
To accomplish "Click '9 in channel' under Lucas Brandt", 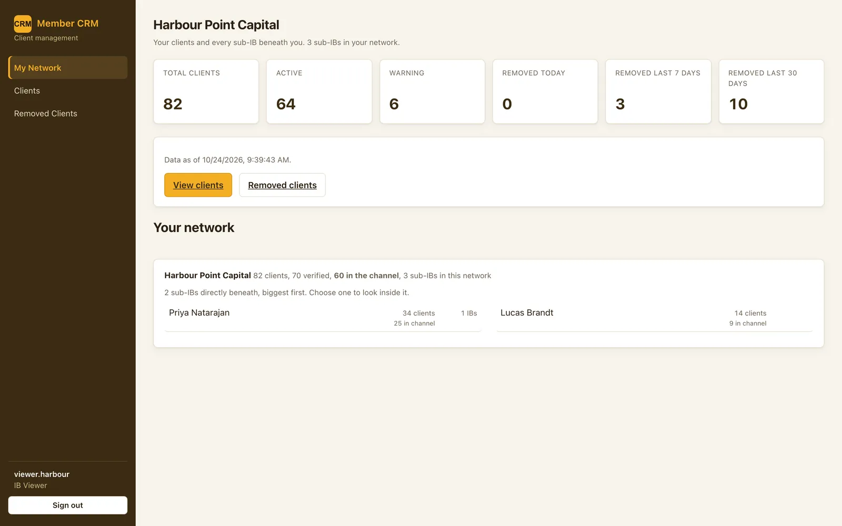I will click(x=748, y=323).
